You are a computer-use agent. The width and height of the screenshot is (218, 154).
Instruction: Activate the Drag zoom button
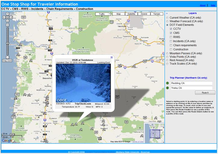point(7,61)
